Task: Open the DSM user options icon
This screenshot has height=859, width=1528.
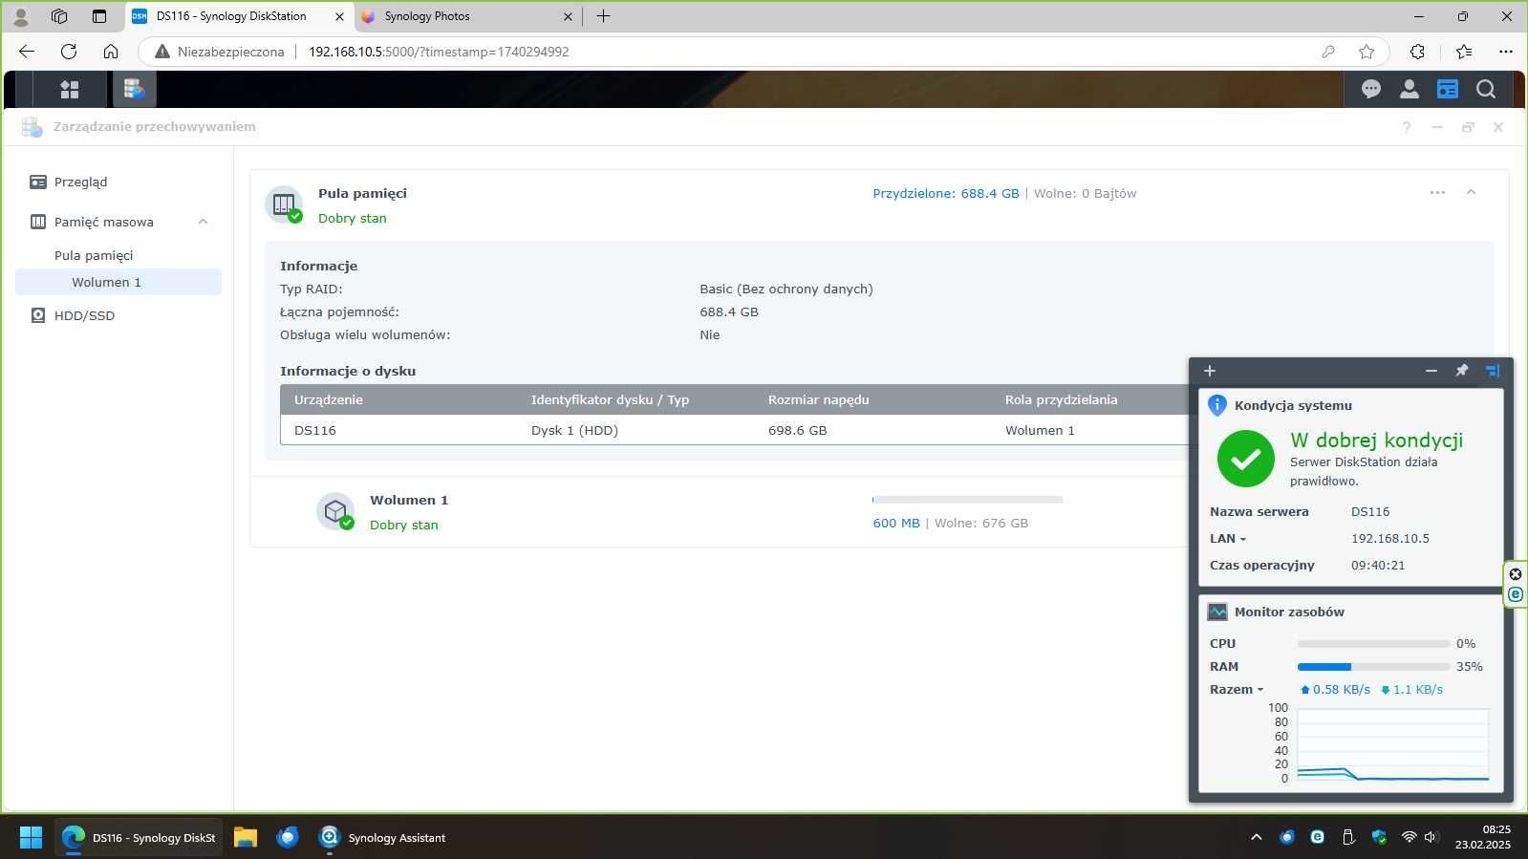Action: coord(1410,89)
